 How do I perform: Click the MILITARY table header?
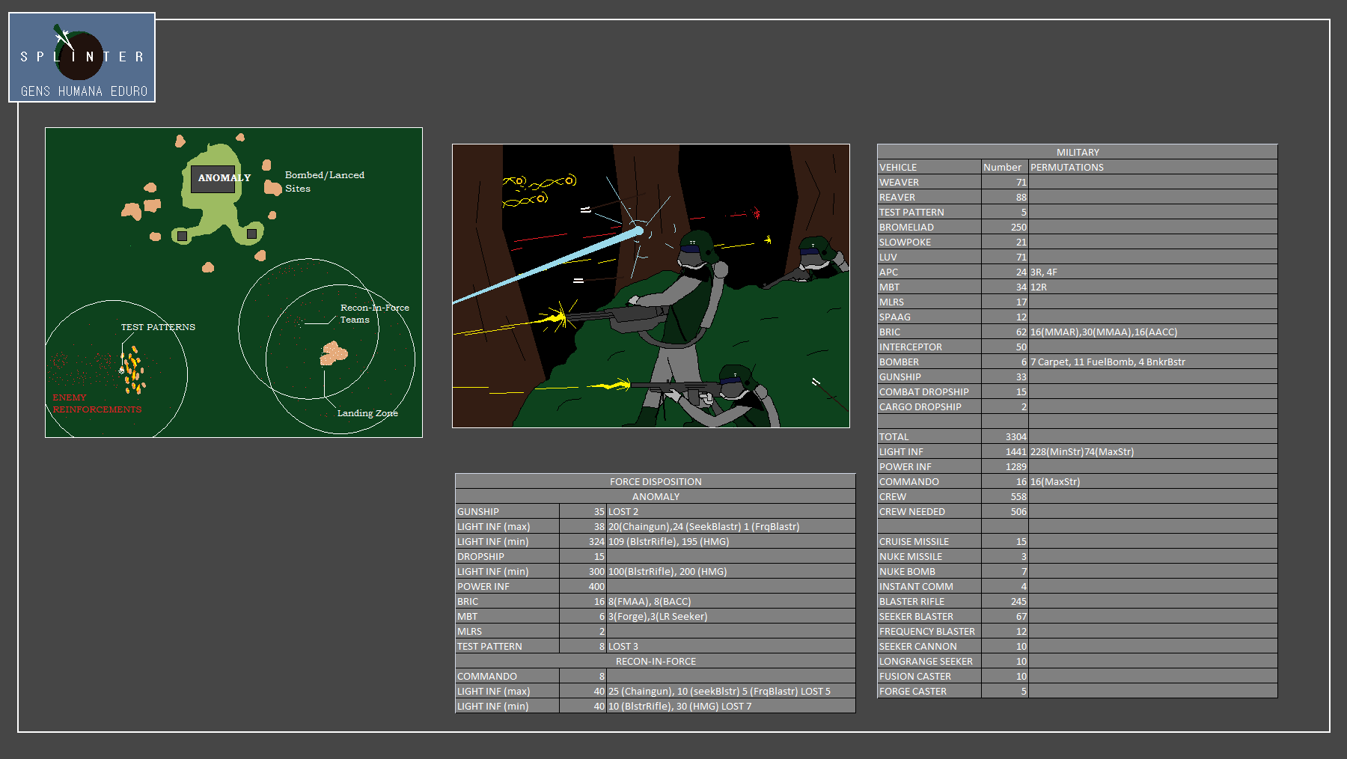(x=1077, y=152)
